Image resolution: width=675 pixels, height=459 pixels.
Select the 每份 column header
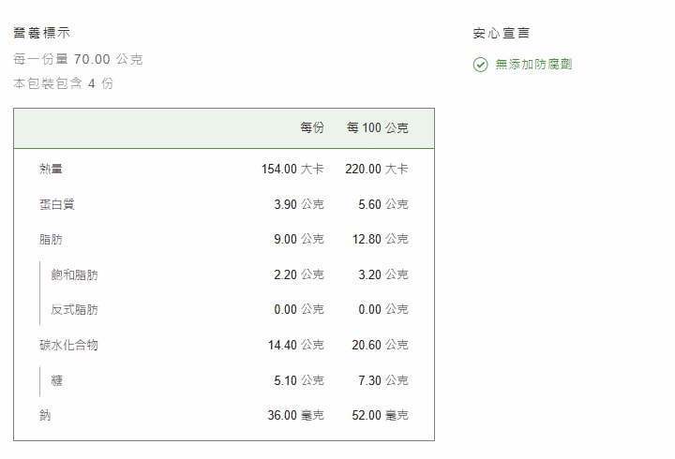[311, 128]
